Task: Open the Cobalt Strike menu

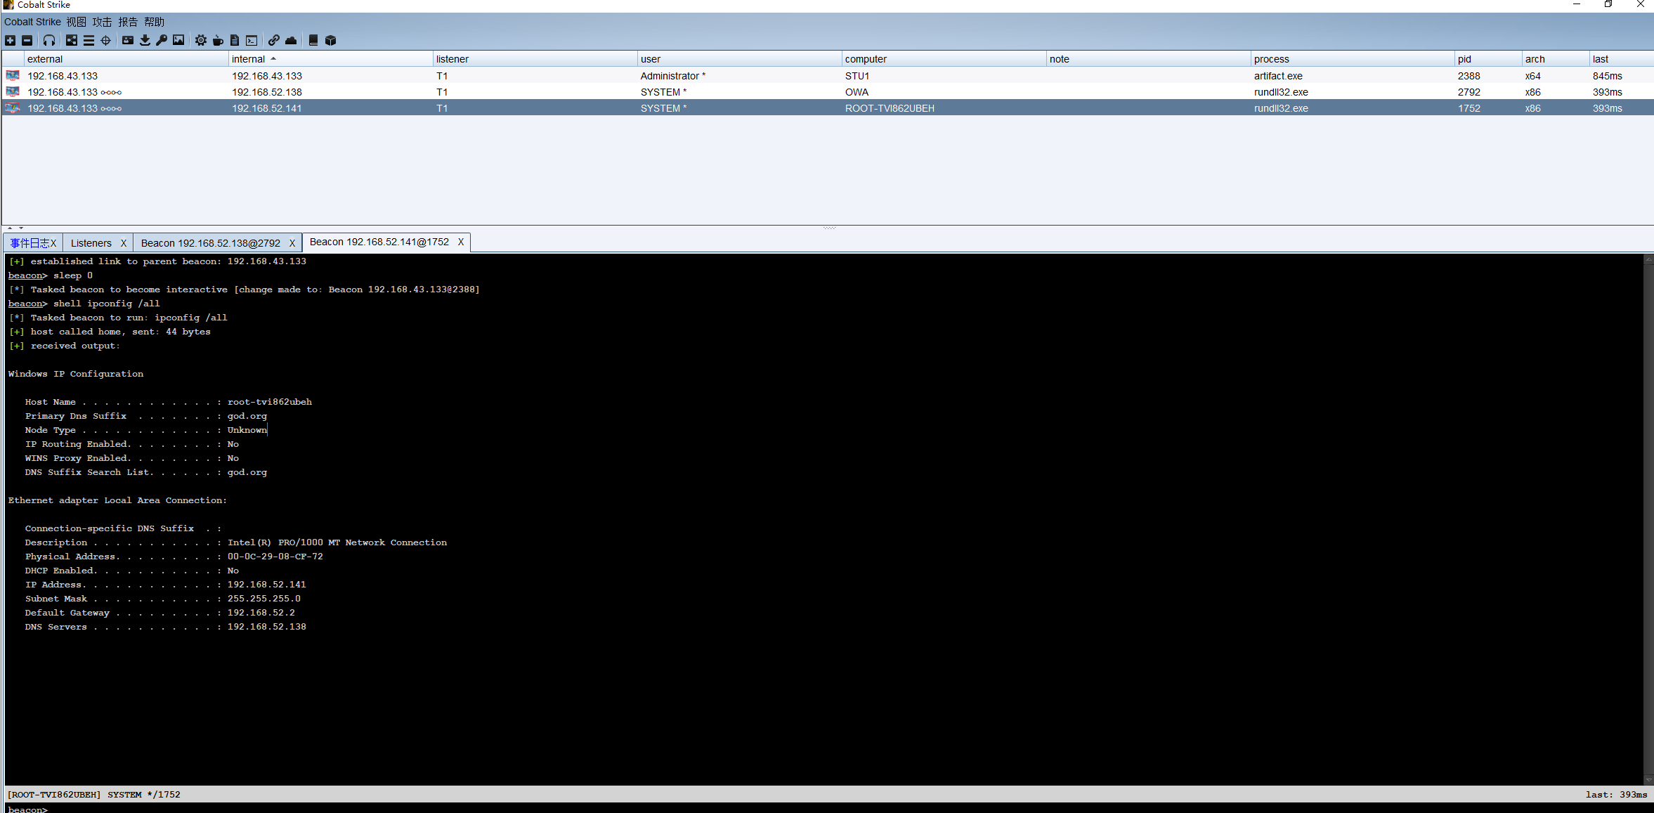Action: coord(32,22)
